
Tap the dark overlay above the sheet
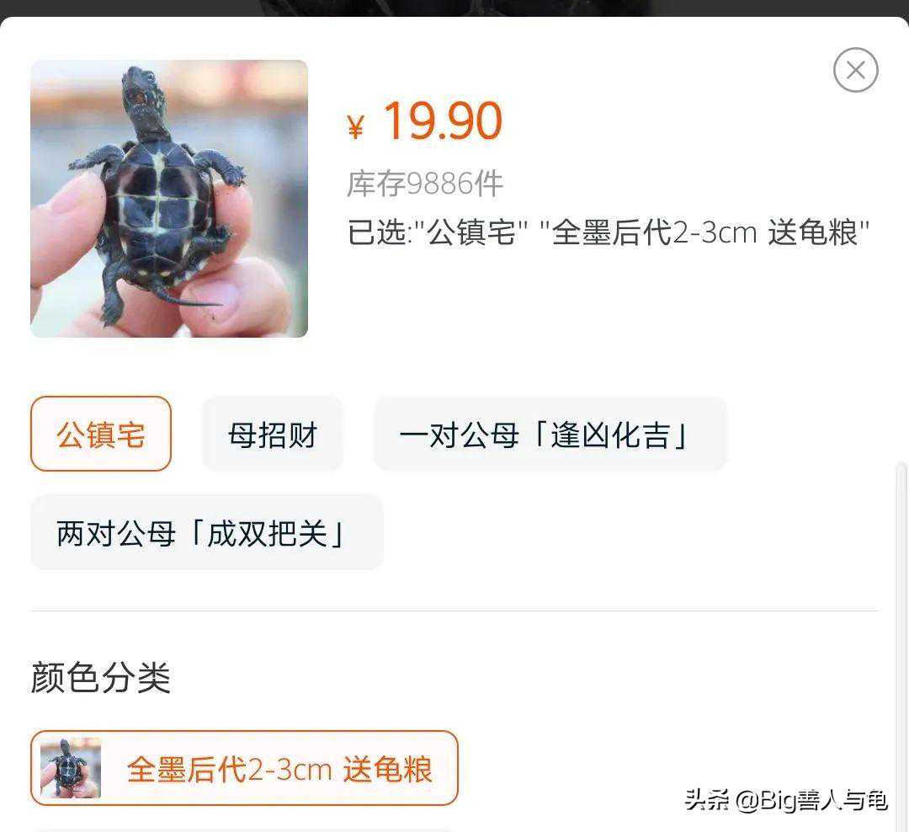point(454,8)
